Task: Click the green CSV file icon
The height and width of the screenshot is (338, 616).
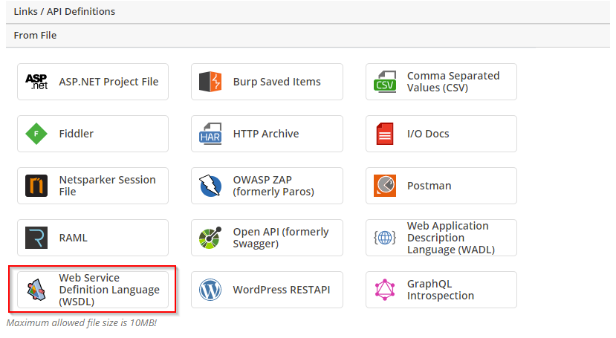Action: pyautogui.click(x=384, y=82)
